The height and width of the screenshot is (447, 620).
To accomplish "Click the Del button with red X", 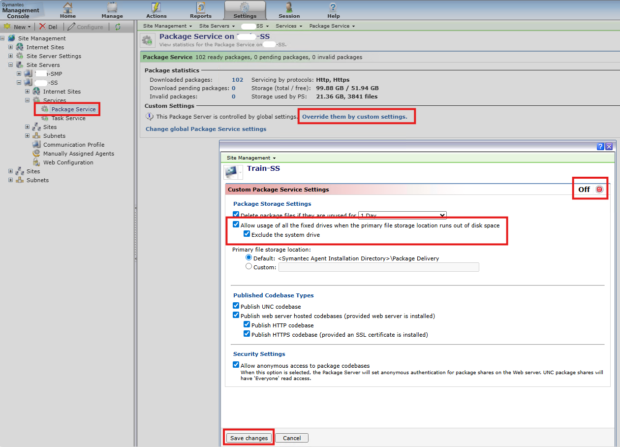I will coord(48,27).
